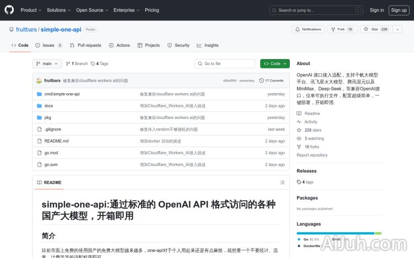This screenshot has width=414, height=258.
Task: Open the Solutions menu
Action: coord(59,10)
